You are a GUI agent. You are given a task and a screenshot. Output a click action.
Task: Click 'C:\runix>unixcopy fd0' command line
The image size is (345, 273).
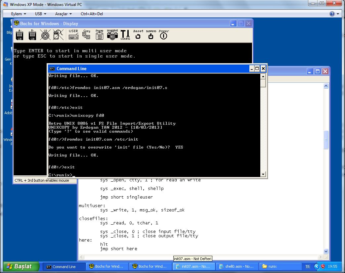click(76, 115)
